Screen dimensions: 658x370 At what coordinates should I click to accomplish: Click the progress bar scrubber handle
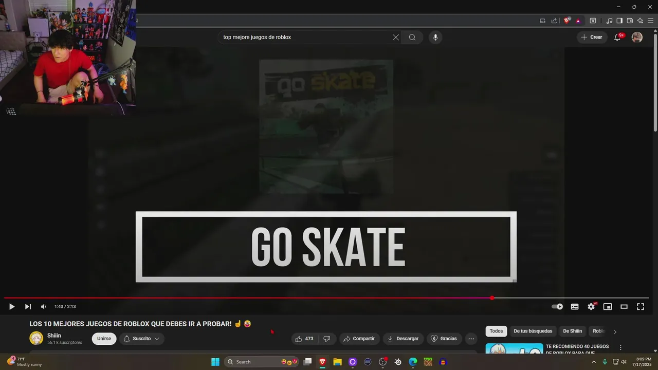492,298
